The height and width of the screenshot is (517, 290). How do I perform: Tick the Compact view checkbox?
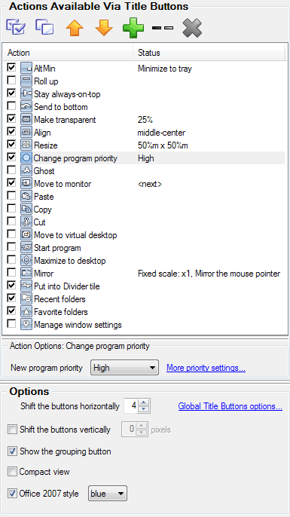click(x=12, y=472)
